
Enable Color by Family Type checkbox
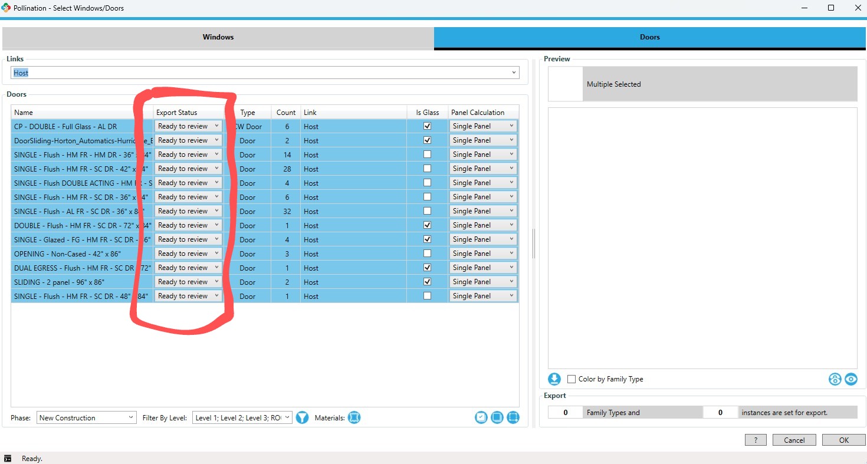(571, 379)
